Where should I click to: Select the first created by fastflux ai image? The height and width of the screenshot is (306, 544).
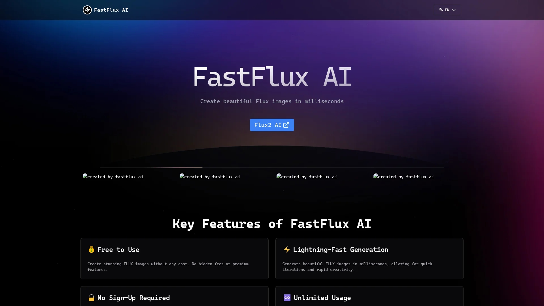click(x=113, y=177)
